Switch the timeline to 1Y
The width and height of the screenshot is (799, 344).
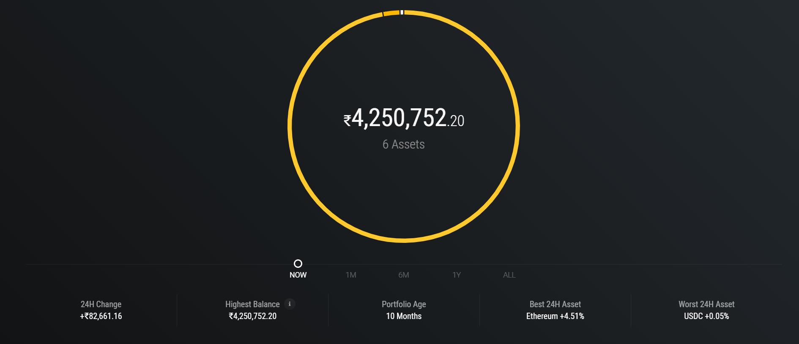pos(457,275)
